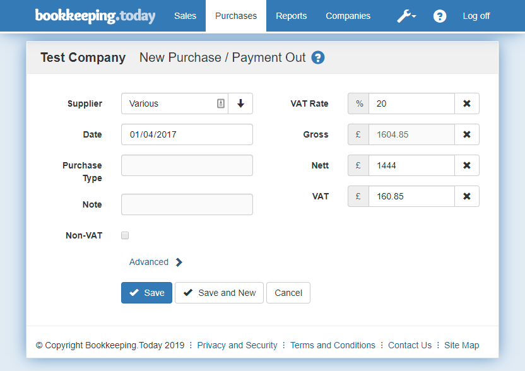
Task: Click Save and New button
Action: (219, 293)
